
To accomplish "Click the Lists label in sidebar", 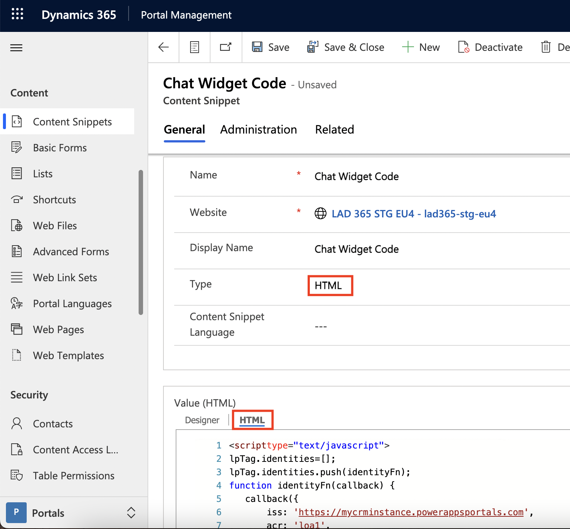I will (43, 174).
